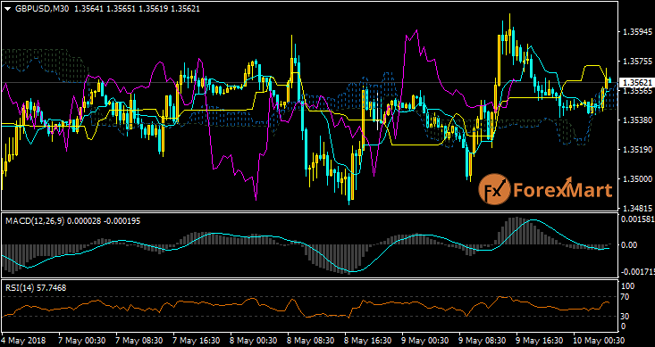Image resolution: width=655 pixels, height=347 pixels.
Task: Click price scale label 1.35945
Action: click(637, 32)
